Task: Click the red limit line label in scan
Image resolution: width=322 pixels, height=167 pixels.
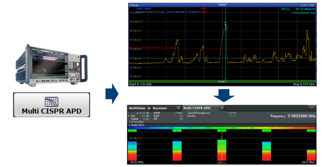Action: [152, 48]
